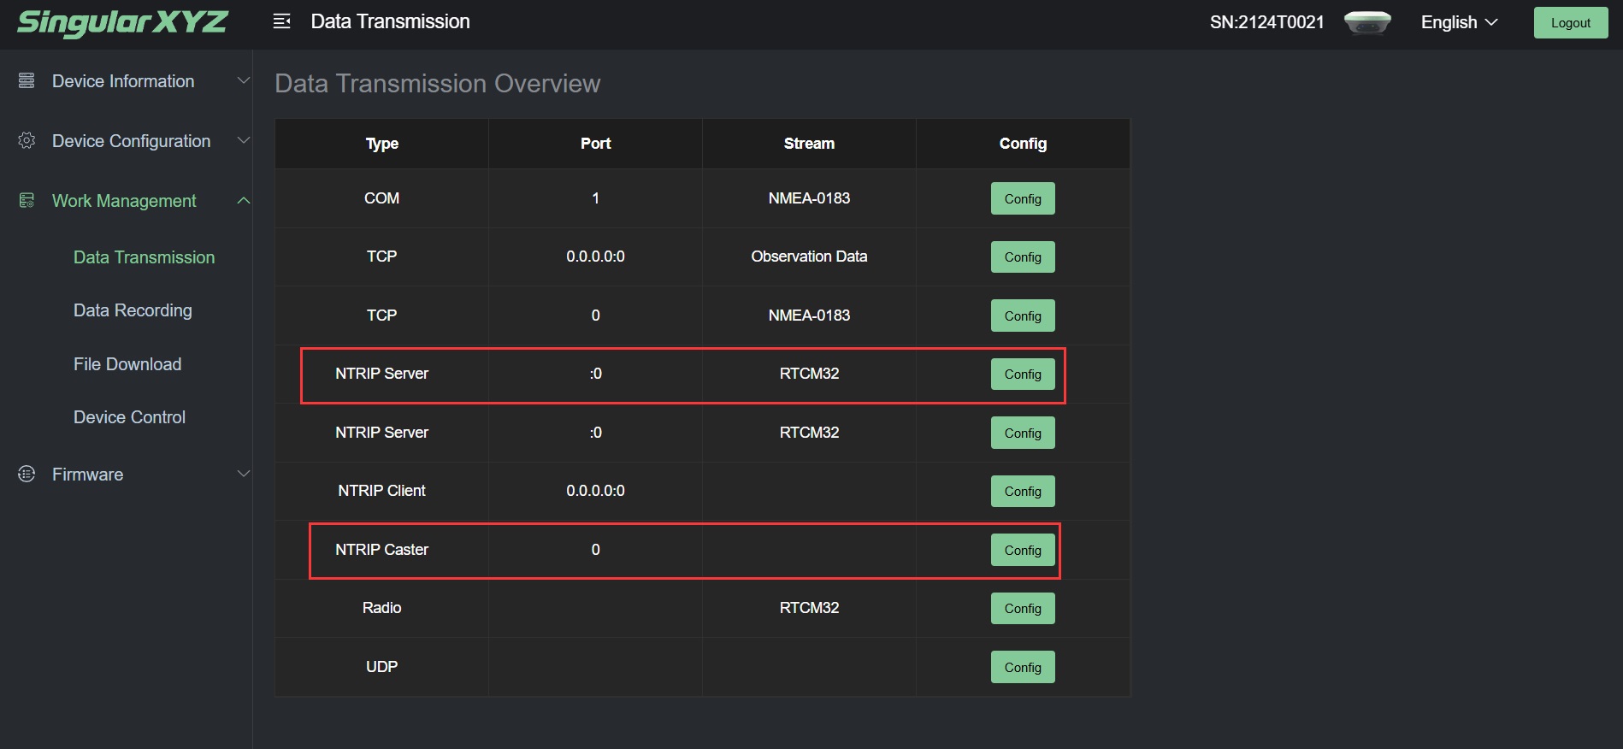Select Device Control in sidebar
Viewport: 1623px width, 749px height.
[129, 417]
